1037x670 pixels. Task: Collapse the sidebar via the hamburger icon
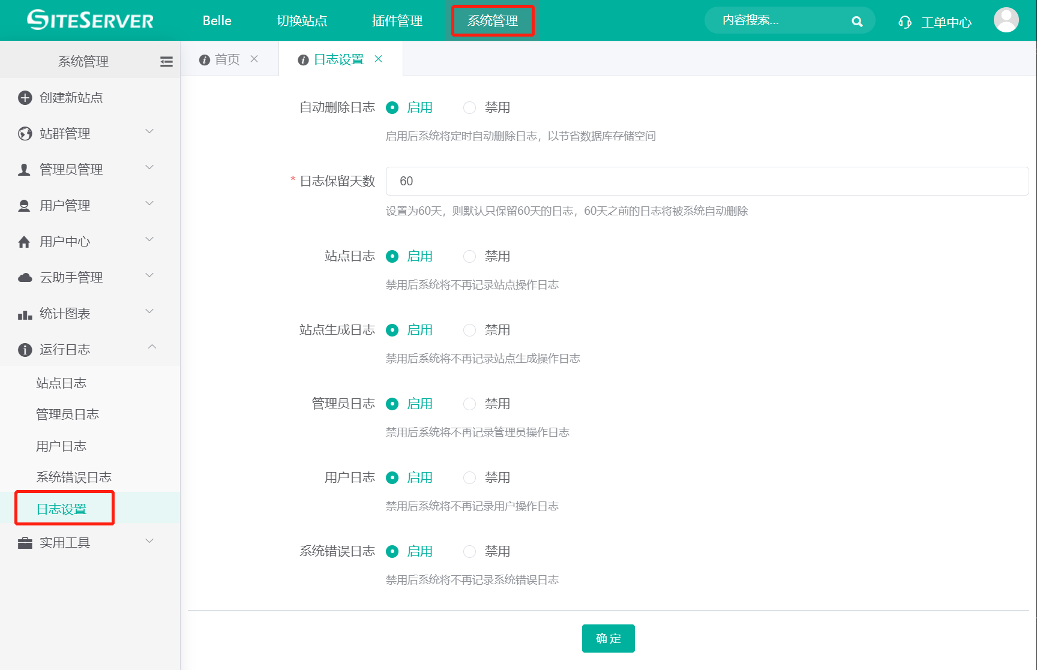[166, 61]
